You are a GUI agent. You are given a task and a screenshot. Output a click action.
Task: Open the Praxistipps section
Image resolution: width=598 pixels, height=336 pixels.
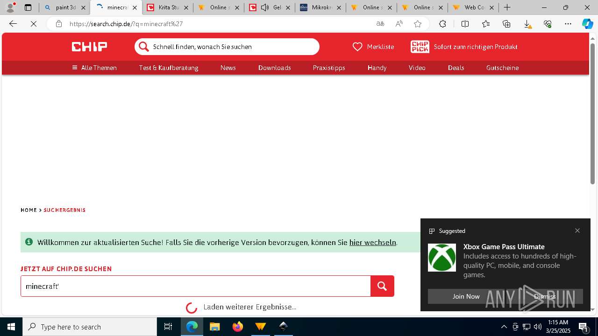tap(329, 68)
